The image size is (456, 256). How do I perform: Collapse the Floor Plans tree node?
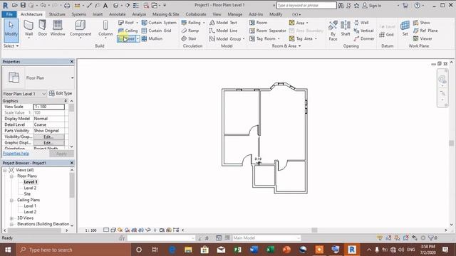click(11, 176)
